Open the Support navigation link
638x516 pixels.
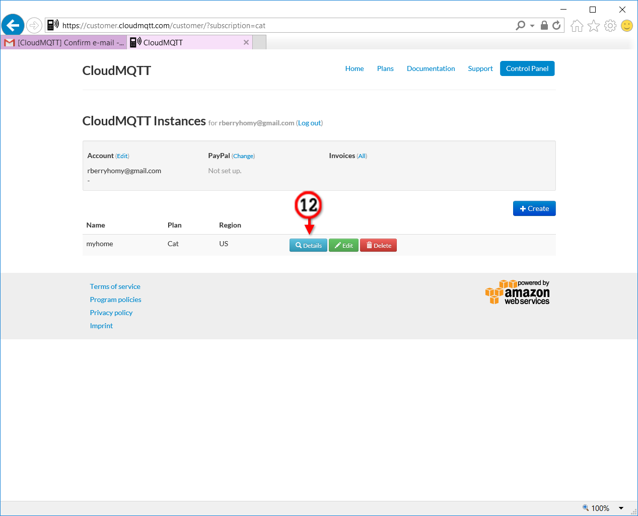[480, 68]
